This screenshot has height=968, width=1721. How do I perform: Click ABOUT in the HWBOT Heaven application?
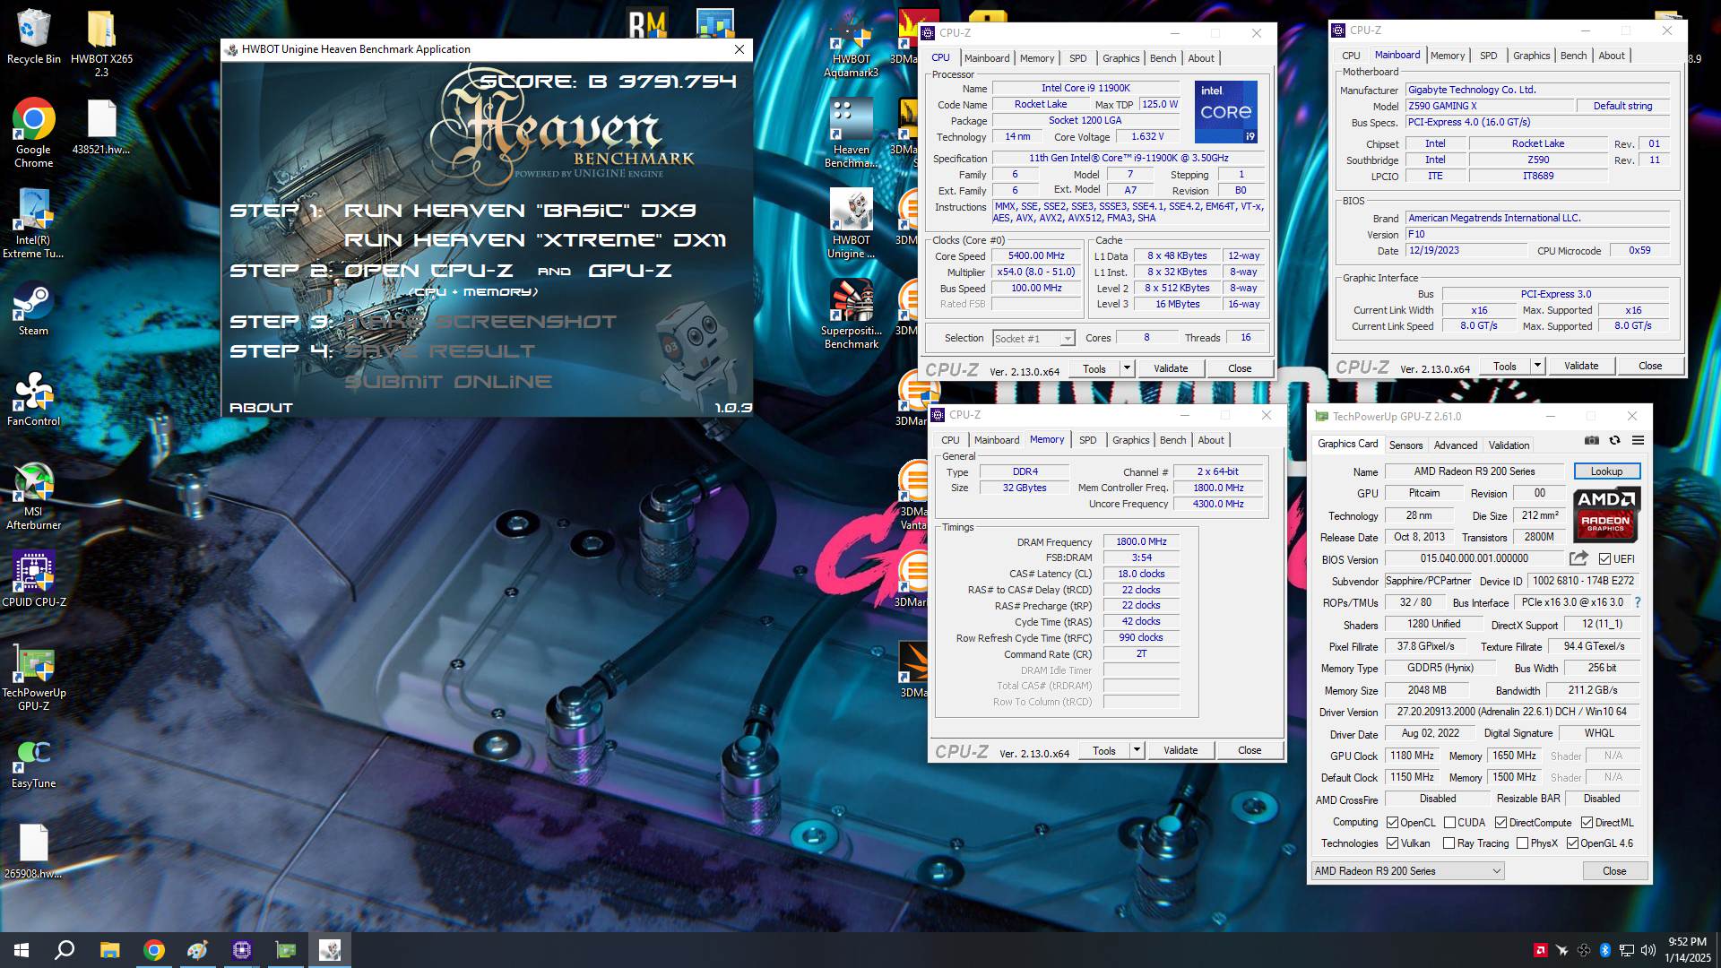pyautogui.click(x=261, y=408)
